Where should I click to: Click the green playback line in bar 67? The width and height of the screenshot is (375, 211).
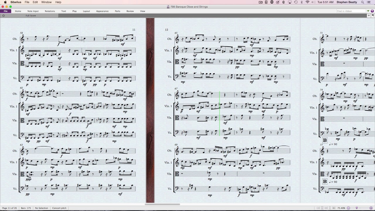click(219, 113)
